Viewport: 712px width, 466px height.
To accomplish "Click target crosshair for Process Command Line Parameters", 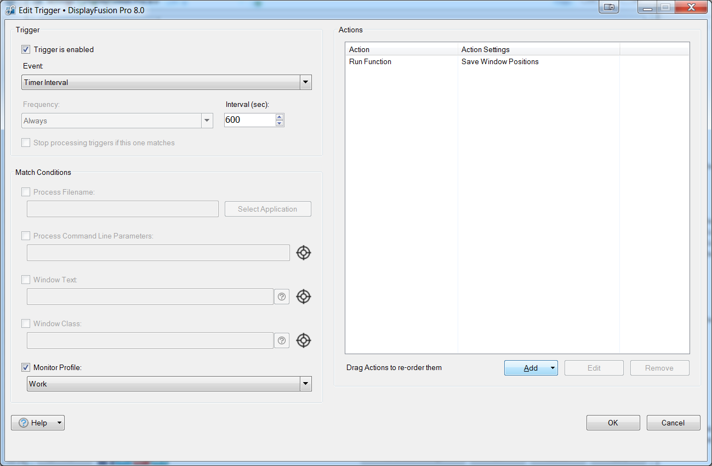I will tap(303, 253).
